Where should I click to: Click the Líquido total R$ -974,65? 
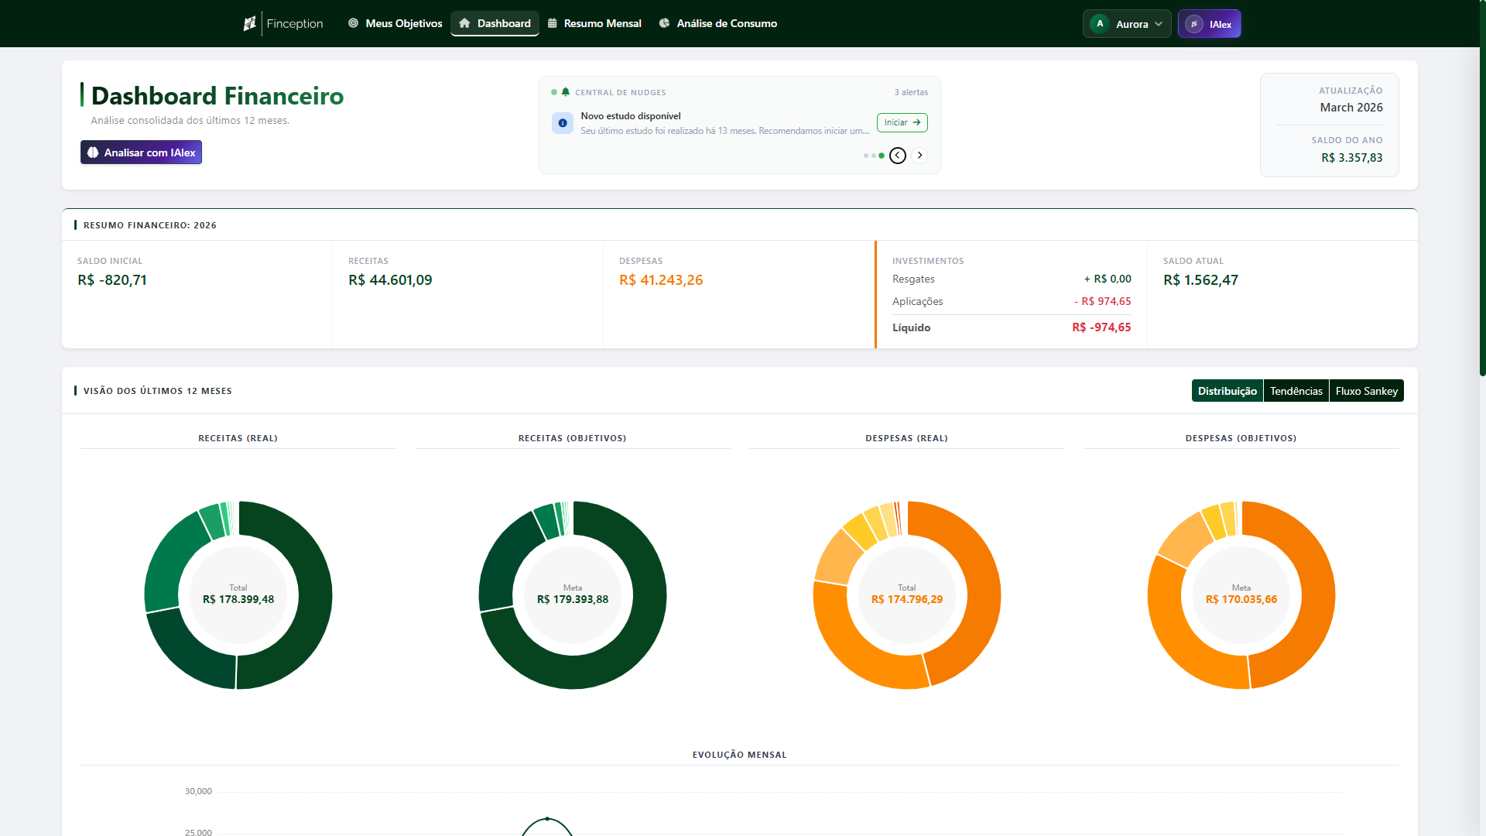pos(1101,327)
